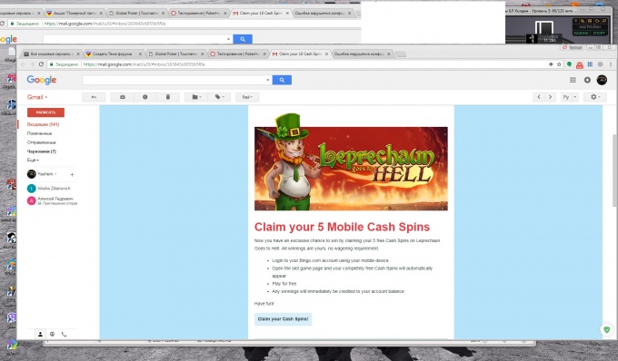
Task: Open the Google apps grid
Action: point(573,80)
